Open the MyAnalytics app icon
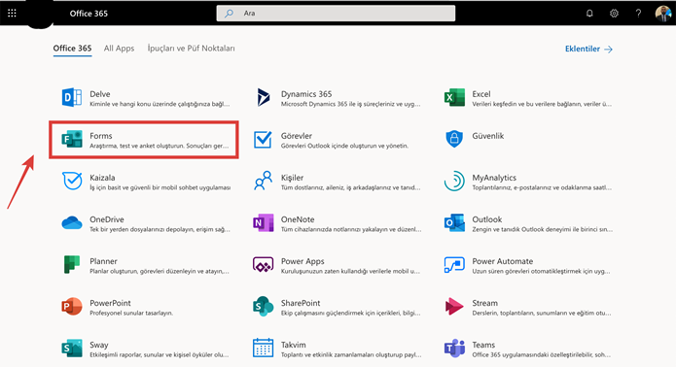 pos(454,181)
